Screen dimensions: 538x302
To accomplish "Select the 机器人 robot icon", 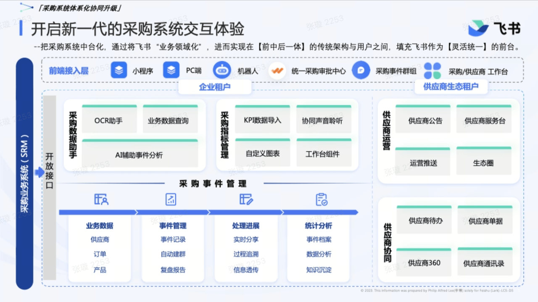I will [222, 71].
